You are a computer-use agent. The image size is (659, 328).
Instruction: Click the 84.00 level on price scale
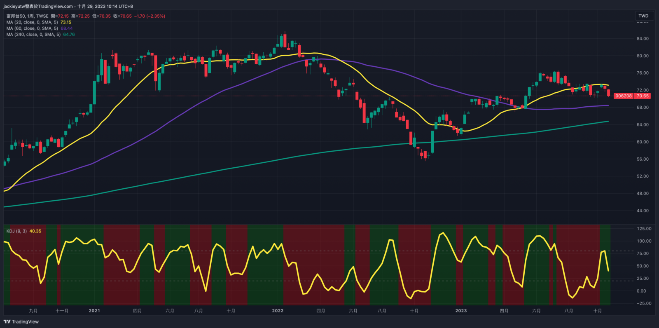pos(643,39)
